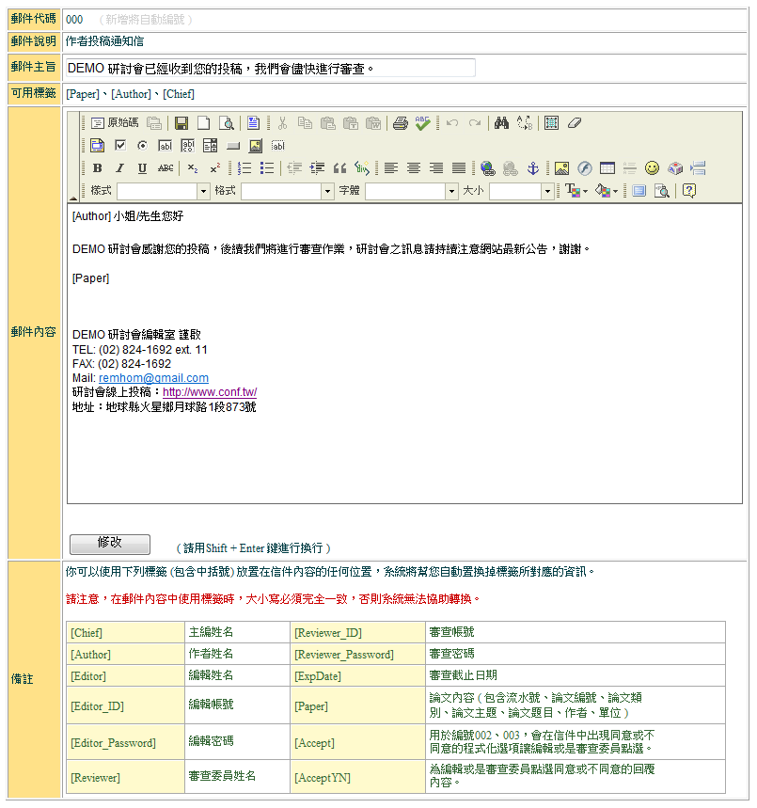Insert a radio button form element
Image resolution: width=757 pixels, height=808 pixels.
pyautogui.click(x=142, y=146)
